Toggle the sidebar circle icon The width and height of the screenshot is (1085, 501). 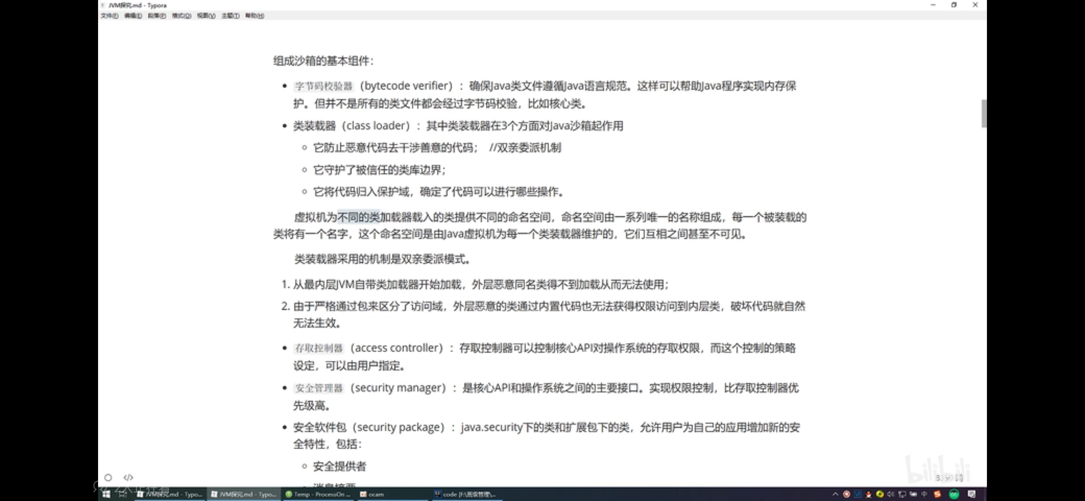[108, 477]
